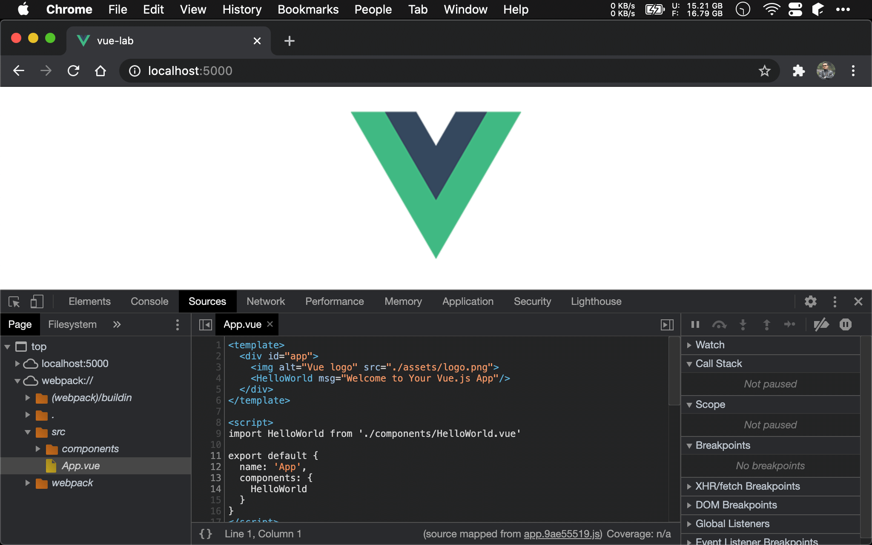872x545 pixels.
Task: Toggle the device toolbar icon
Action: pyautogui.click(x=37, y=302)
